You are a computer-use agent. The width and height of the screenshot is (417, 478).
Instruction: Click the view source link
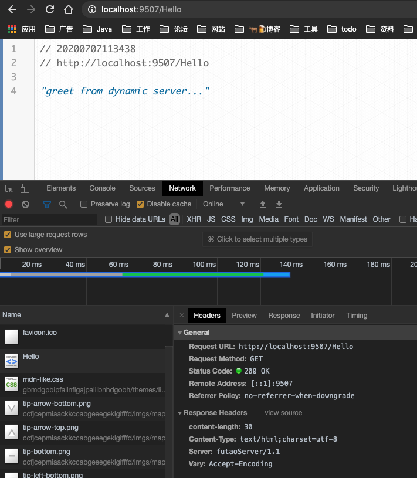(283, 413)
